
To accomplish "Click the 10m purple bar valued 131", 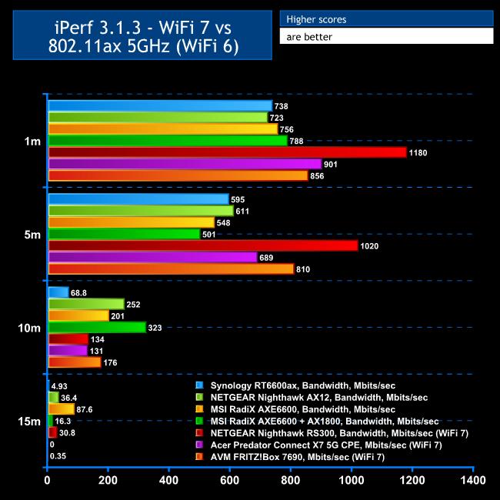I will (68, 351).
